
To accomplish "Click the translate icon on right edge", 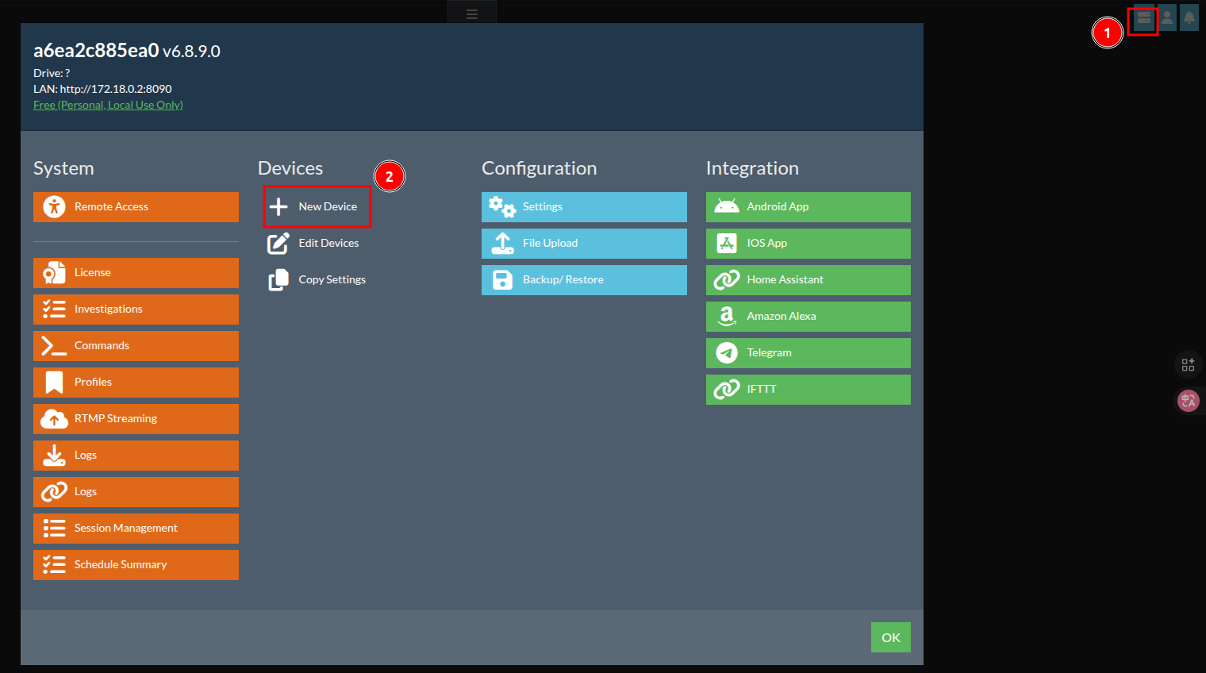I will (1188, 401).
